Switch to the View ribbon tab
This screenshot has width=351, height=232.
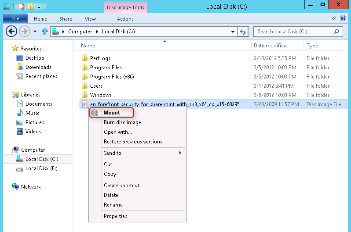90,19
